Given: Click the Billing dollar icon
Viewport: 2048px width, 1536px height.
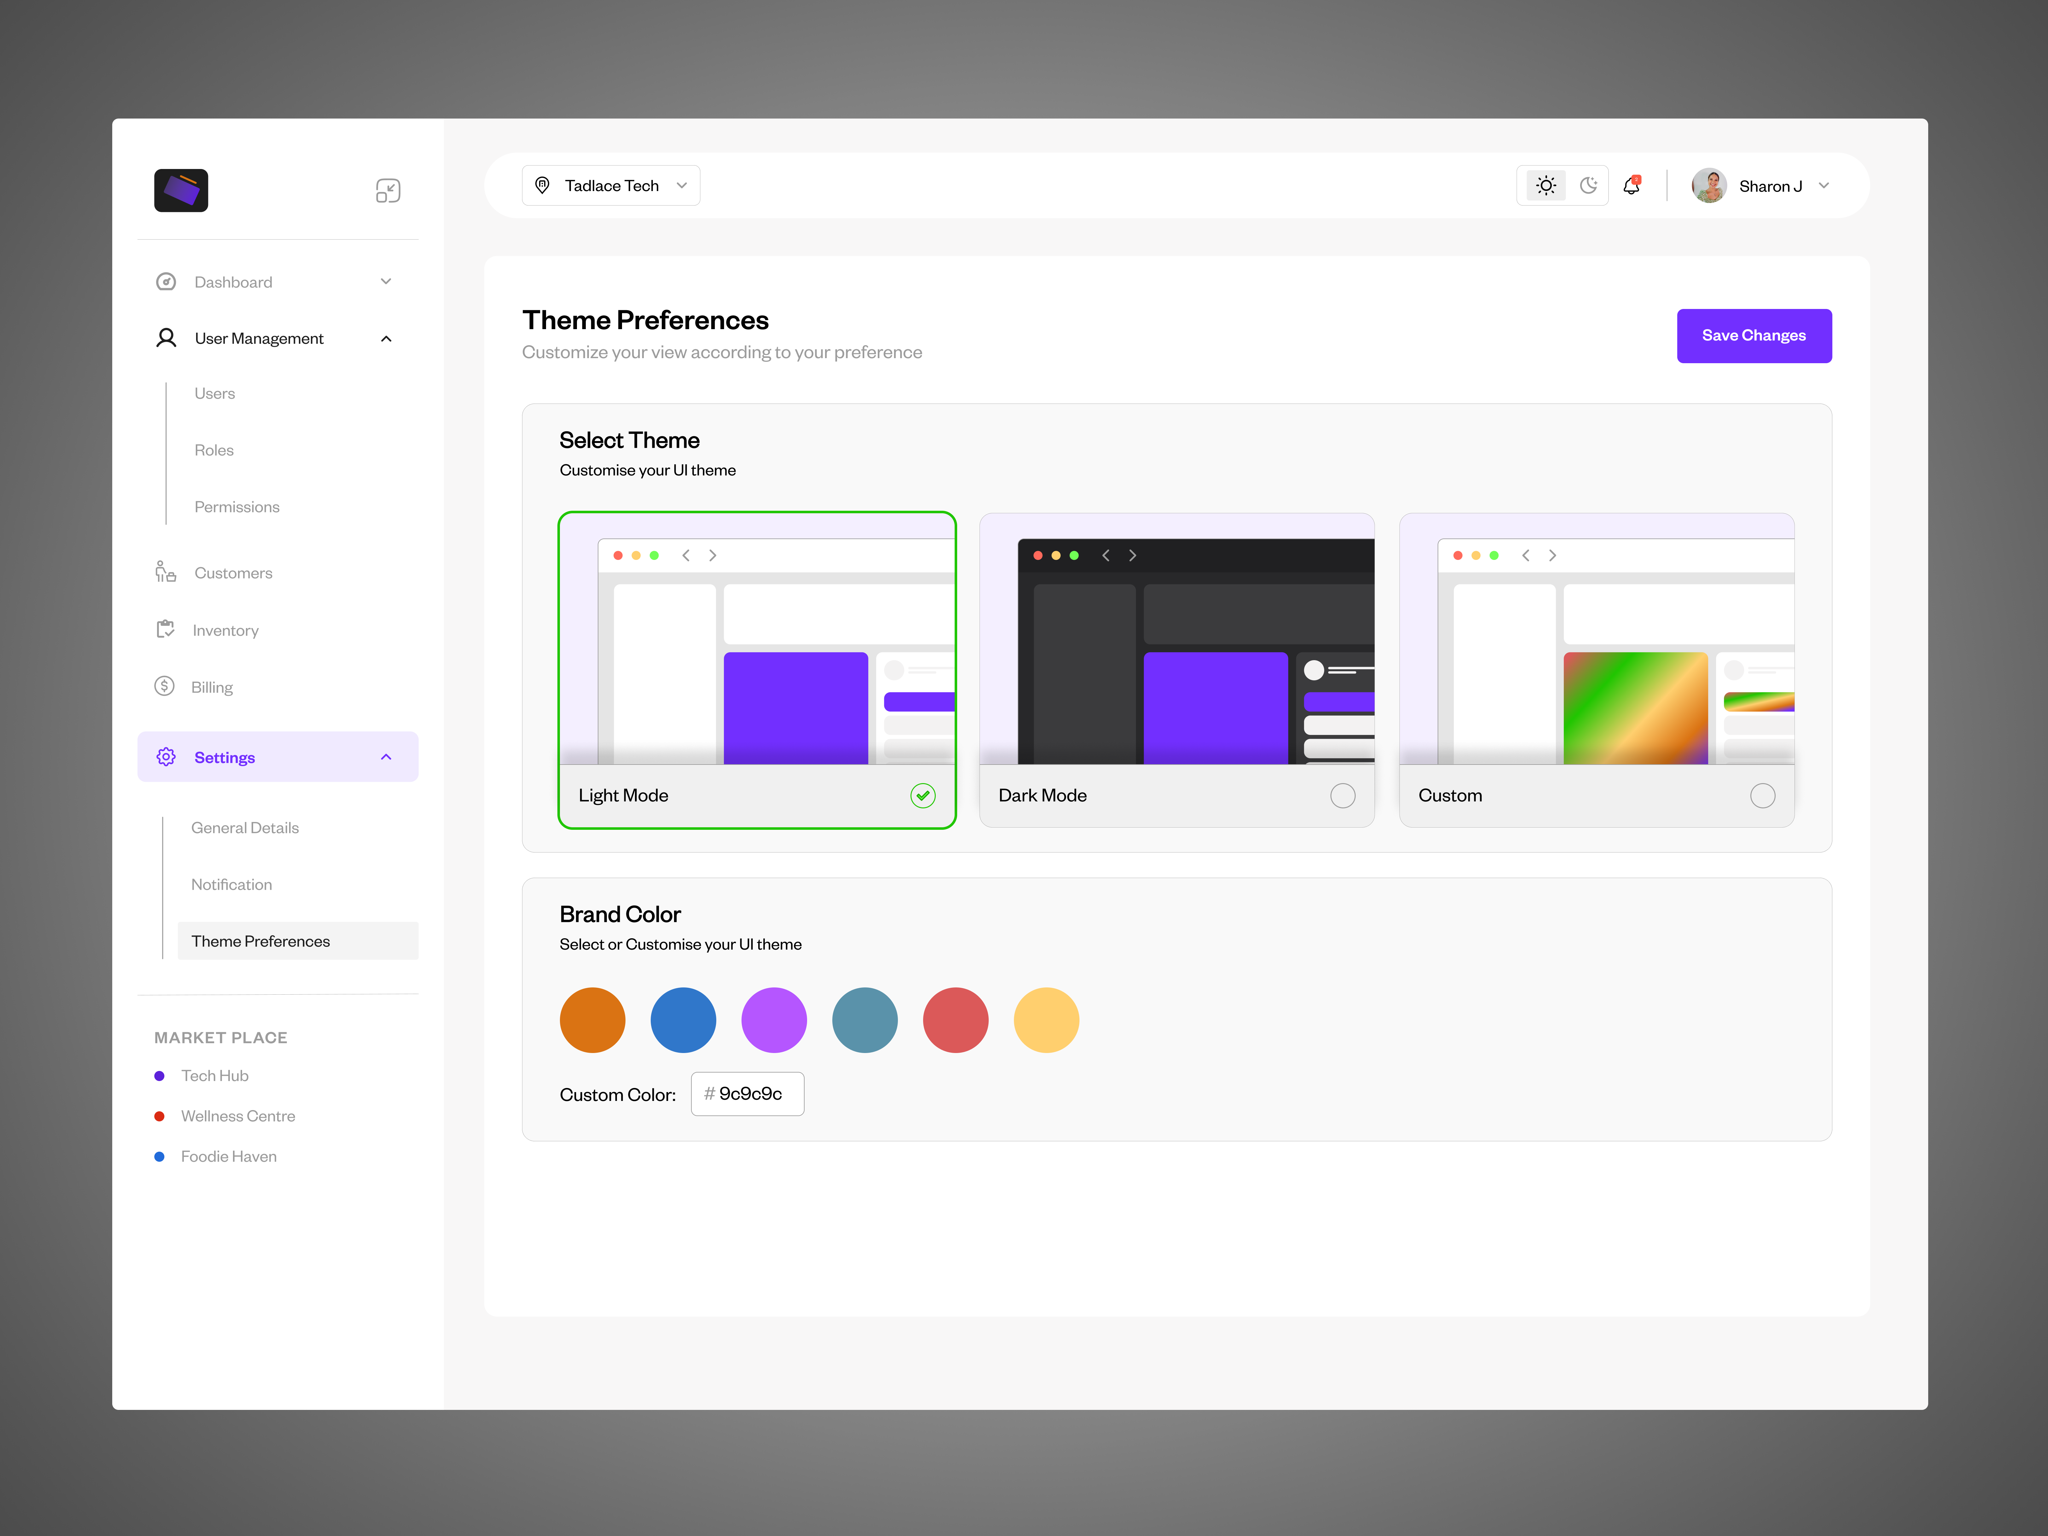Looking at the screenshot, I should pyautogui.click(x=165, y=686).
